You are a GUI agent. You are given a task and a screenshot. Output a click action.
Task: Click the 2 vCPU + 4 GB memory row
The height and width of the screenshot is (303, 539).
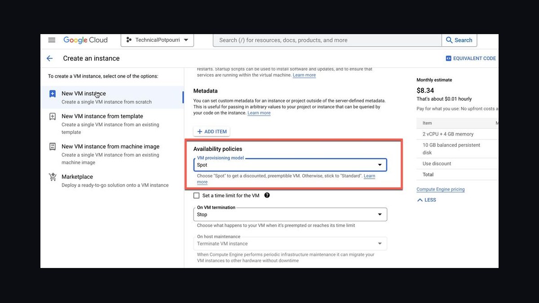coord(457,134)
